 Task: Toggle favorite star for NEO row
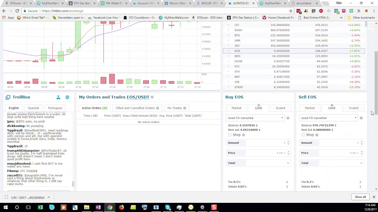(x=228, y=56)
